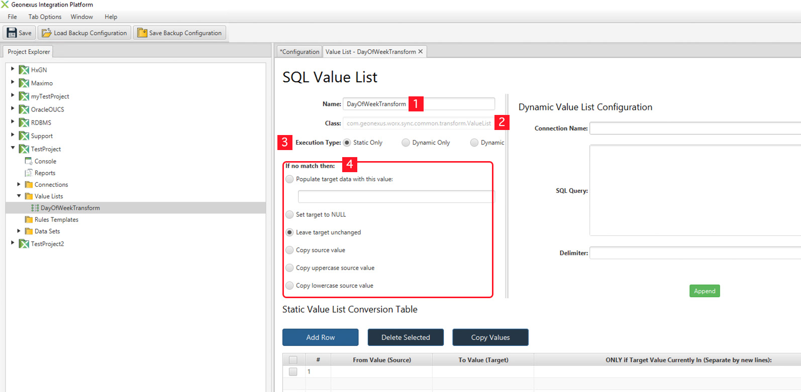This screenshot has width=801, height=392.
Task: Click the myTestProject project icon
Action: pyautogui.click(x=24, y=96)
